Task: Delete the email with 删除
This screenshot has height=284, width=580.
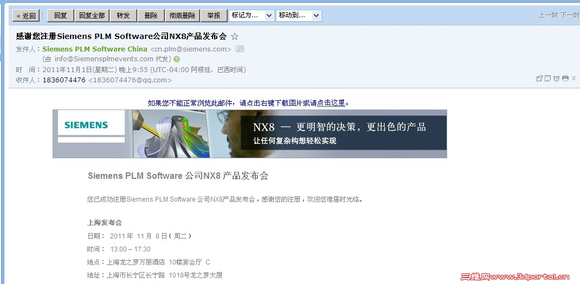Action: coord(151,16)
